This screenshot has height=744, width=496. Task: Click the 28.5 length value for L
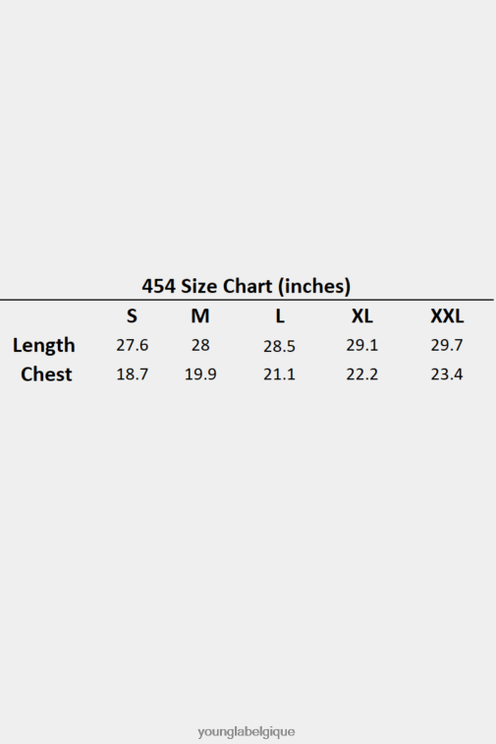tap(279, 346)
